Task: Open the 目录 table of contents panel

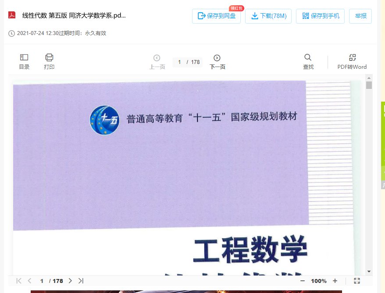Action: click(x=24, y=61)
